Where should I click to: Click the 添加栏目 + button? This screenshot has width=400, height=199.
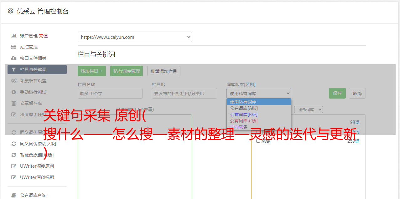(x=92, y=71)
